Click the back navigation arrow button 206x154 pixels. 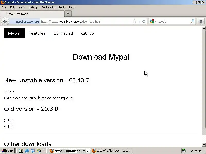coord(5,21)
